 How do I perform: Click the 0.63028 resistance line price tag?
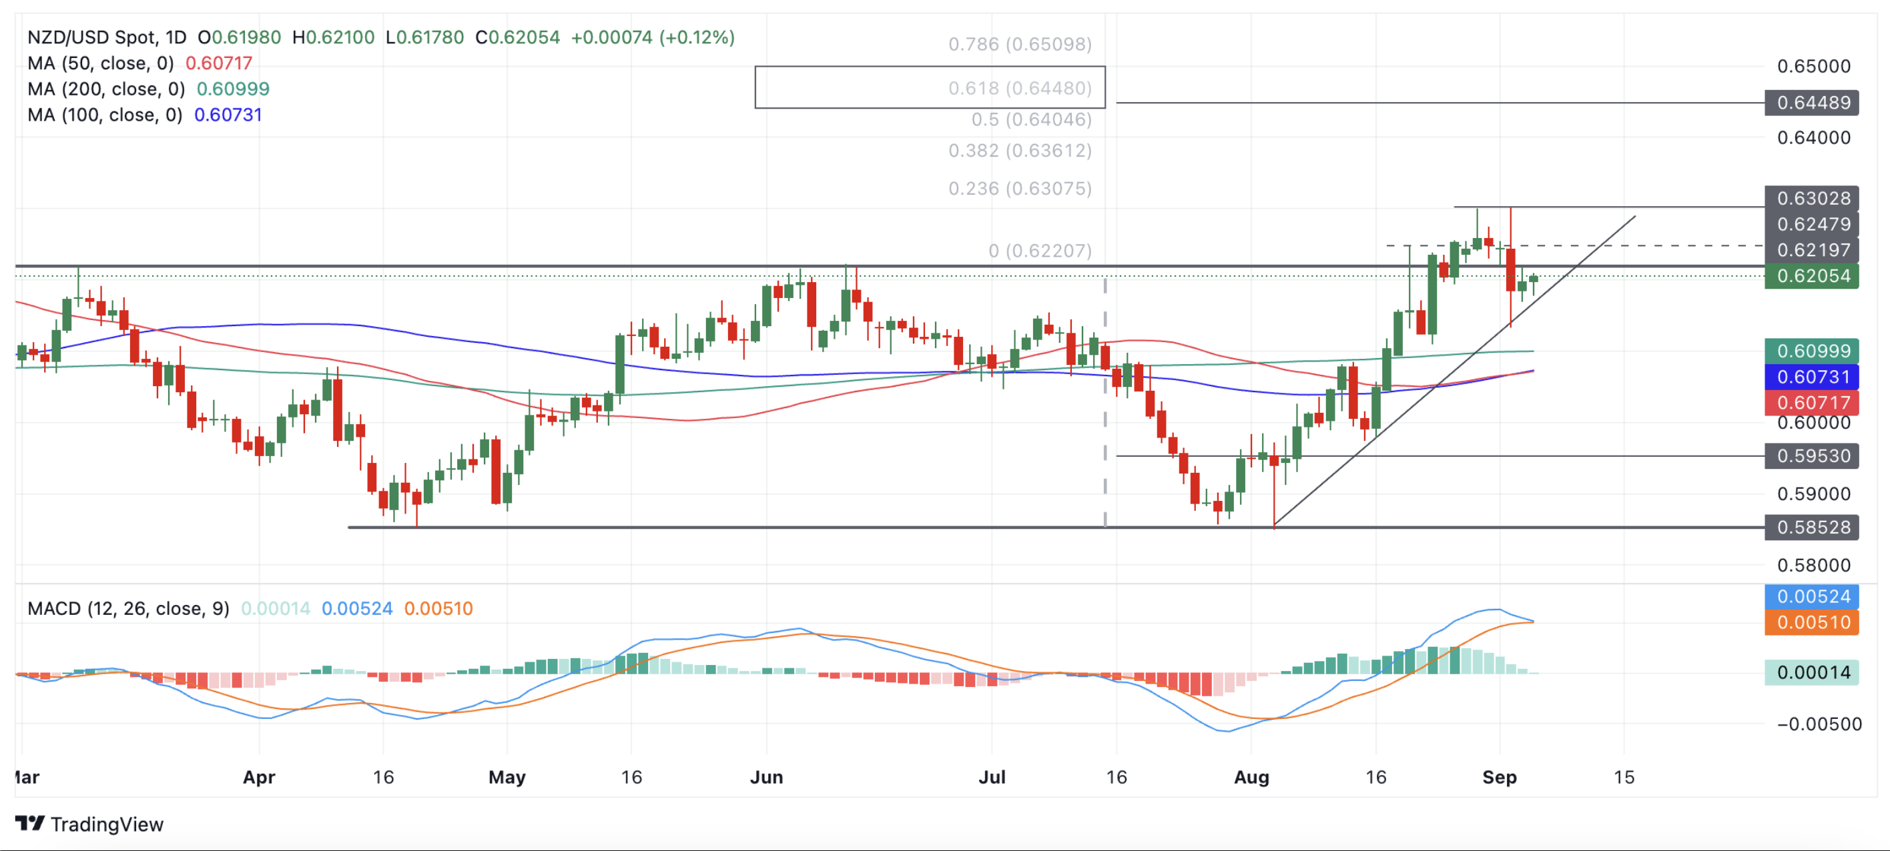coord(1811,198)
